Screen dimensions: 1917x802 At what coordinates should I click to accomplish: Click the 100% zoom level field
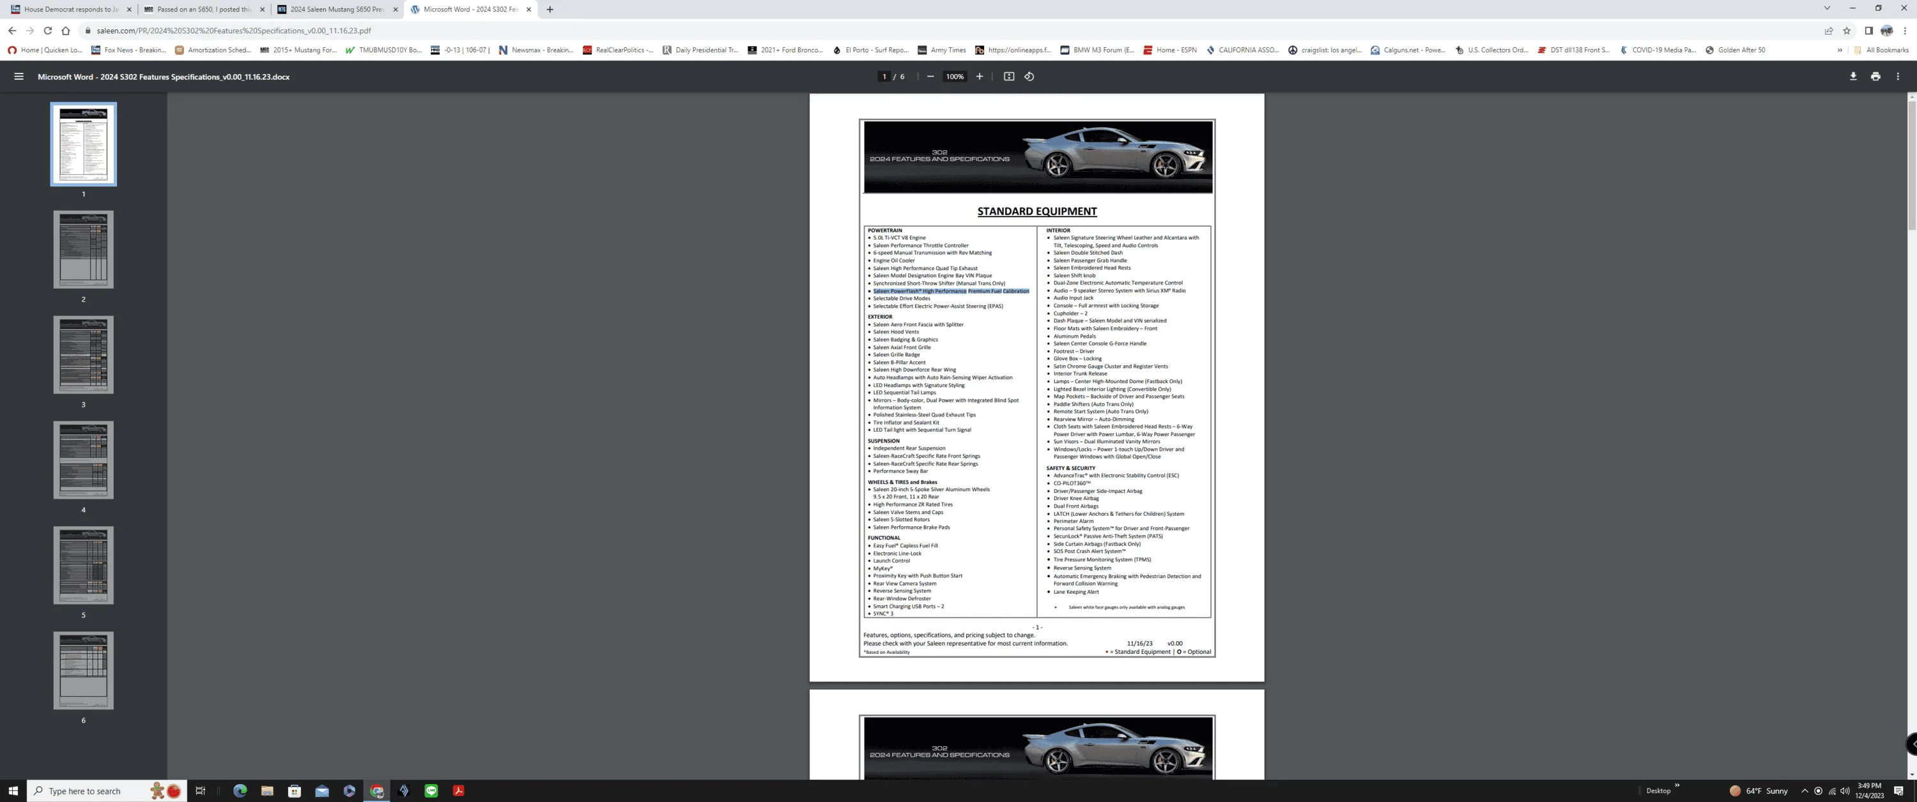955,77
